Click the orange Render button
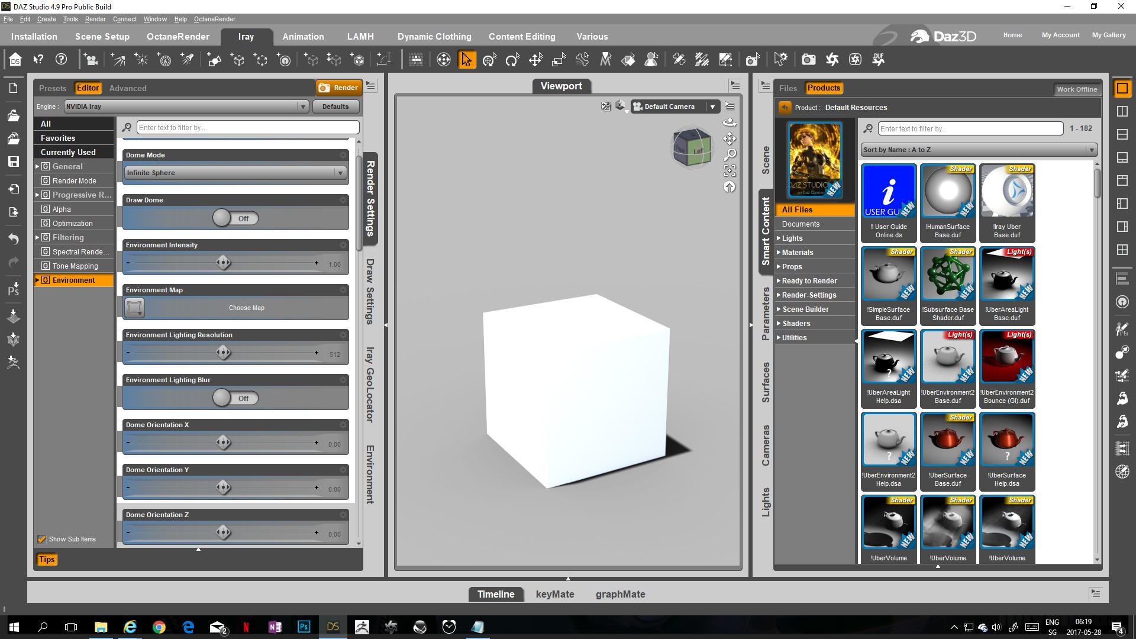The width and height of the screenshot is (1136, 639). 338,88
